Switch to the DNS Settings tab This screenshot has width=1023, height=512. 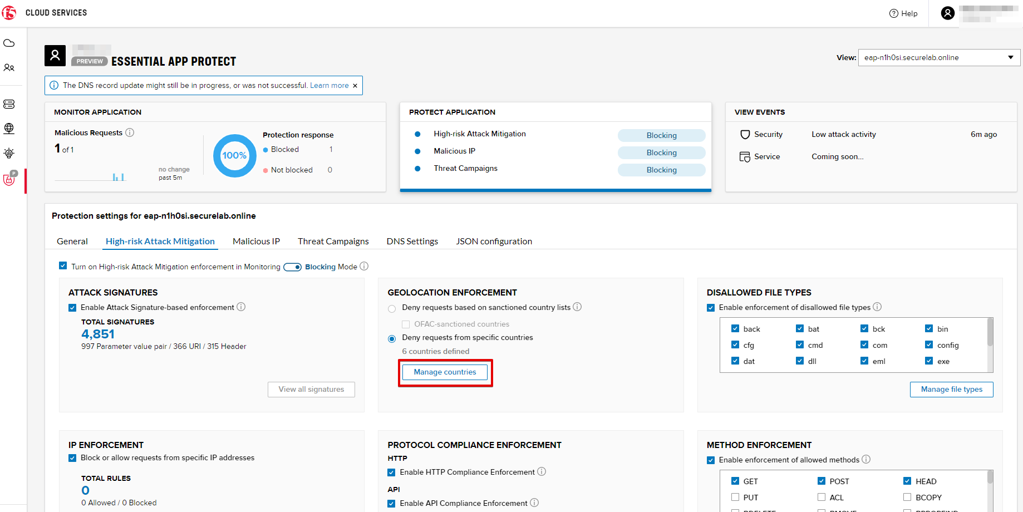click(412, 241)
